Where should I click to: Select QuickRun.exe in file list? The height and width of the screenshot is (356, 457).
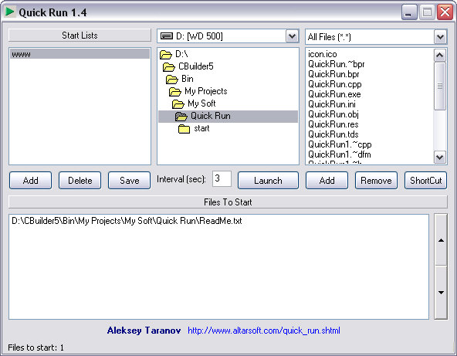click(x=334, y=94)
